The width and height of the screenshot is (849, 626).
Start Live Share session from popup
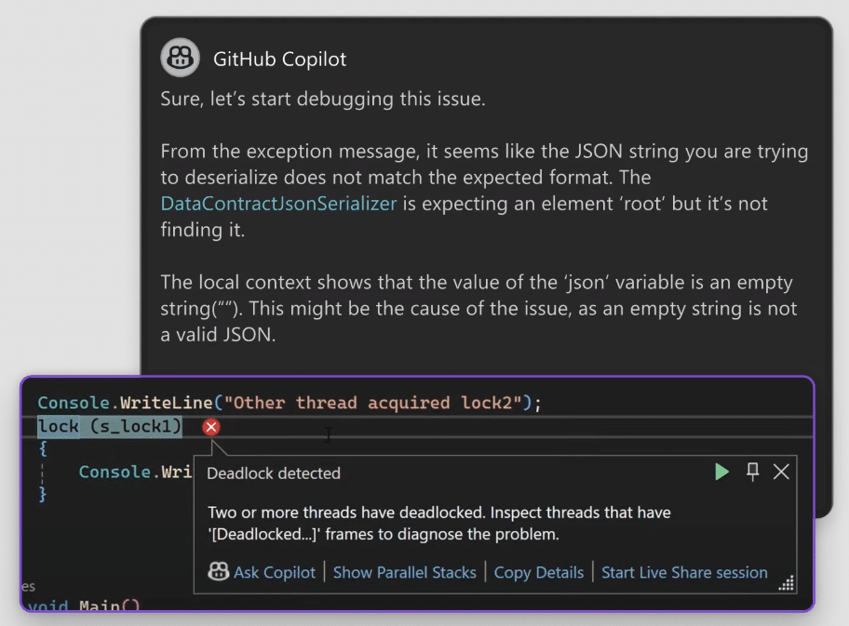pos(684,572)
